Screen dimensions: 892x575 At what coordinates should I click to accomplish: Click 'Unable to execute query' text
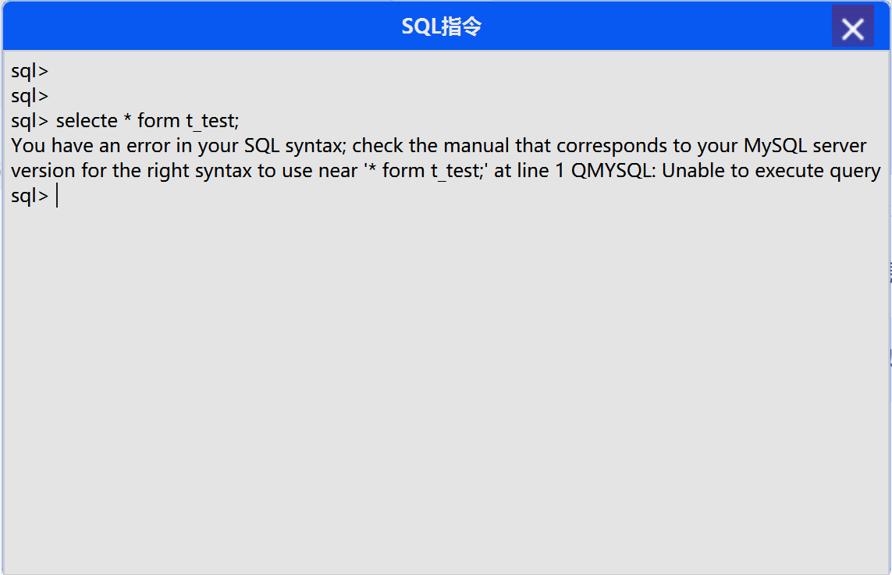click(x=772, y=171)
